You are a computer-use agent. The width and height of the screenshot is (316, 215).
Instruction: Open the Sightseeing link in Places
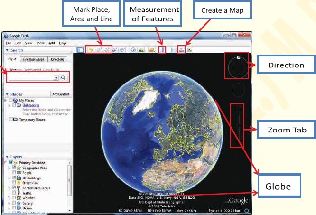31,105
